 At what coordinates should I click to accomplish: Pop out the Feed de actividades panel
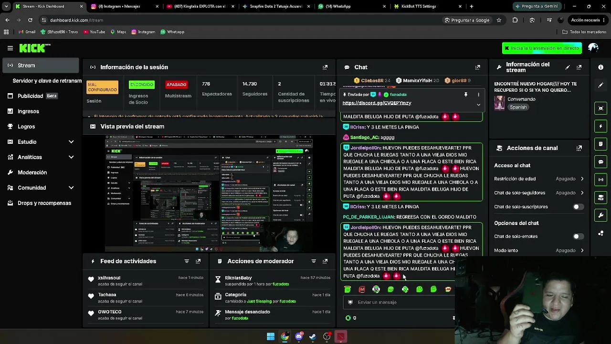(198, 261)
